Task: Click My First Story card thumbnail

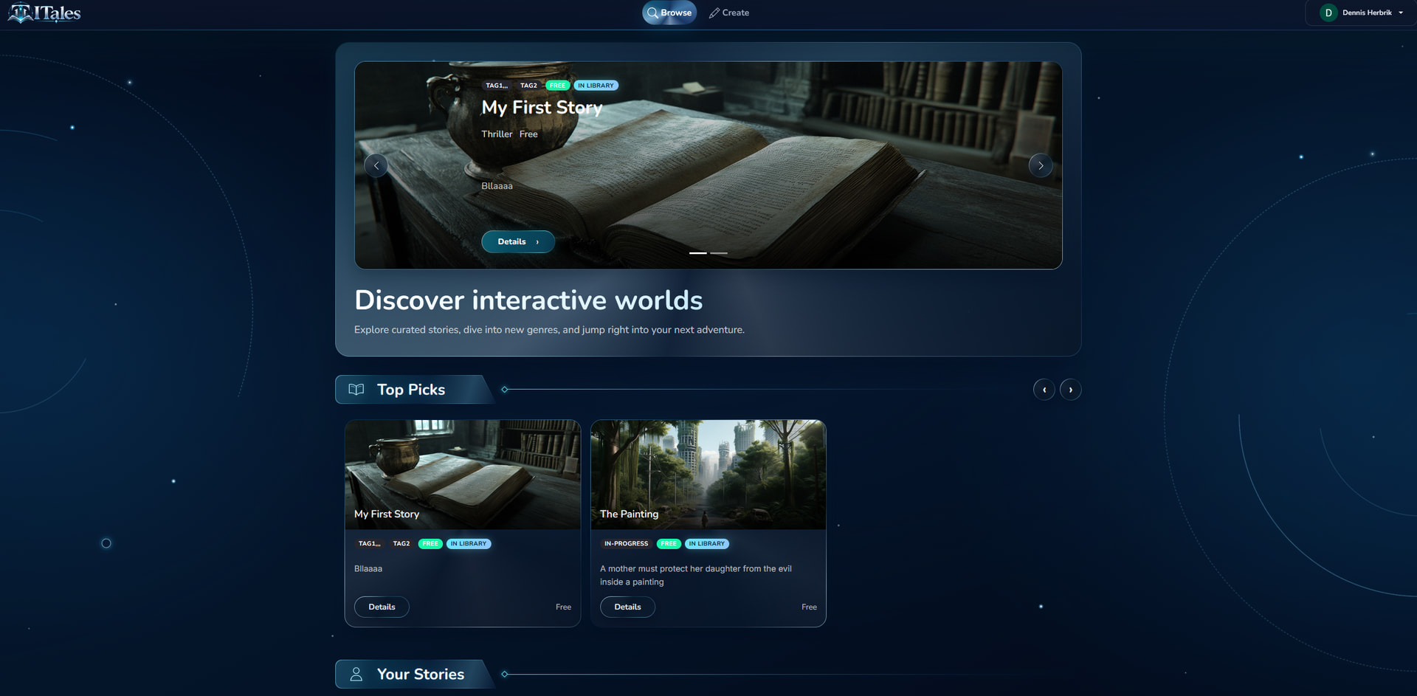Action: [x=463, y=475]
